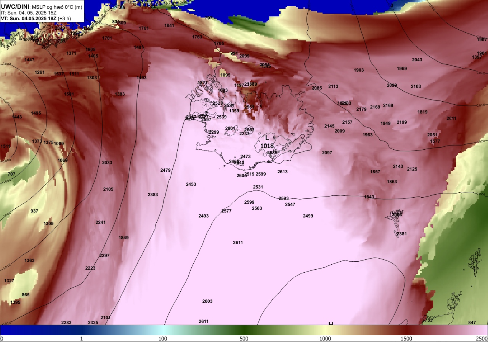Click the height value 2325
488x342 pixels.
pyautogui.click(x=93, y=323)
